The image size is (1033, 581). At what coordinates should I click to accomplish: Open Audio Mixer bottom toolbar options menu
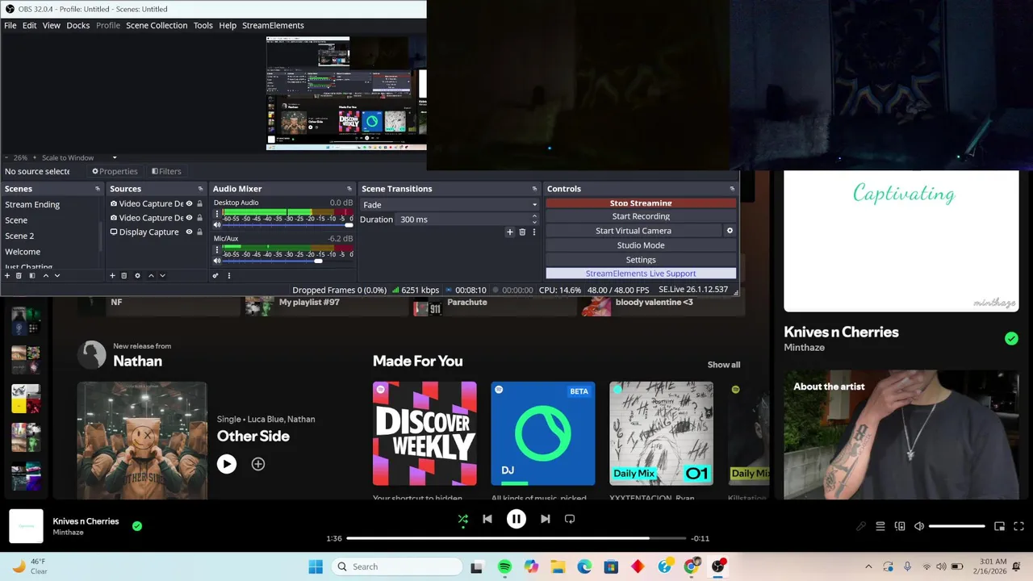(x=229, y=276)
